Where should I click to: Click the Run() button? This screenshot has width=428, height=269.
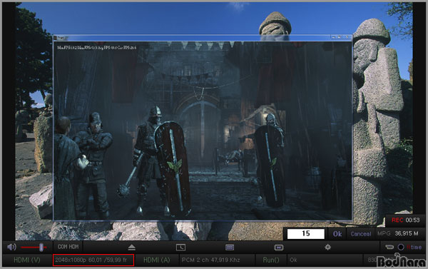[x=271, y=260]
